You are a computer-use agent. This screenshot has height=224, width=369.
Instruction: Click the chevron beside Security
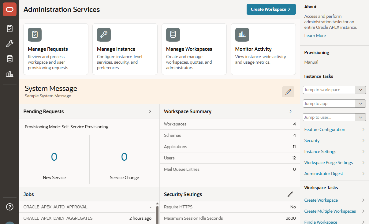pyautogui.click(x=363, y=140)
